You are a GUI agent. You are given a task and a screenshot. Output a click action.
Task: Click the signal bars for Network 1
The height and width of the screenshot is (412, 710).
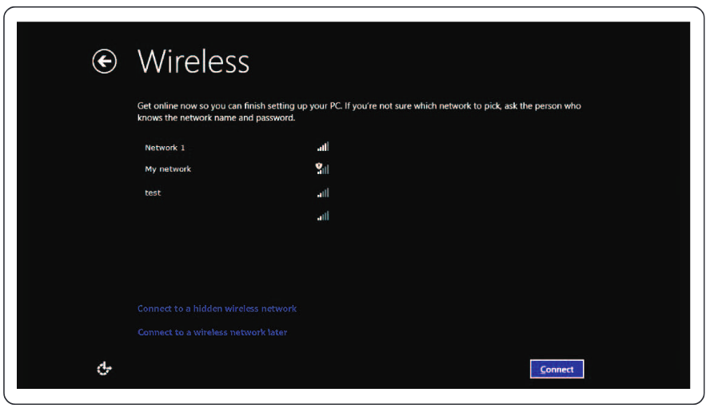(x=323, y=147)
